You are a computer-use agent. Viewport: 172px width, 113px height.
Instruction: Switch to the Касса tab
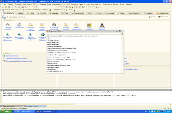pyautogui.click(x=31, y=13)
